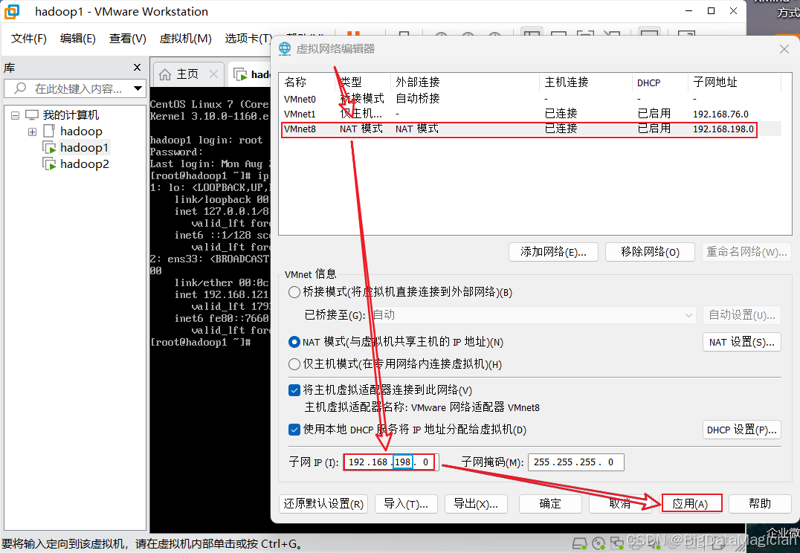Click the search magnifier icon in library panel

pos(20,88)
